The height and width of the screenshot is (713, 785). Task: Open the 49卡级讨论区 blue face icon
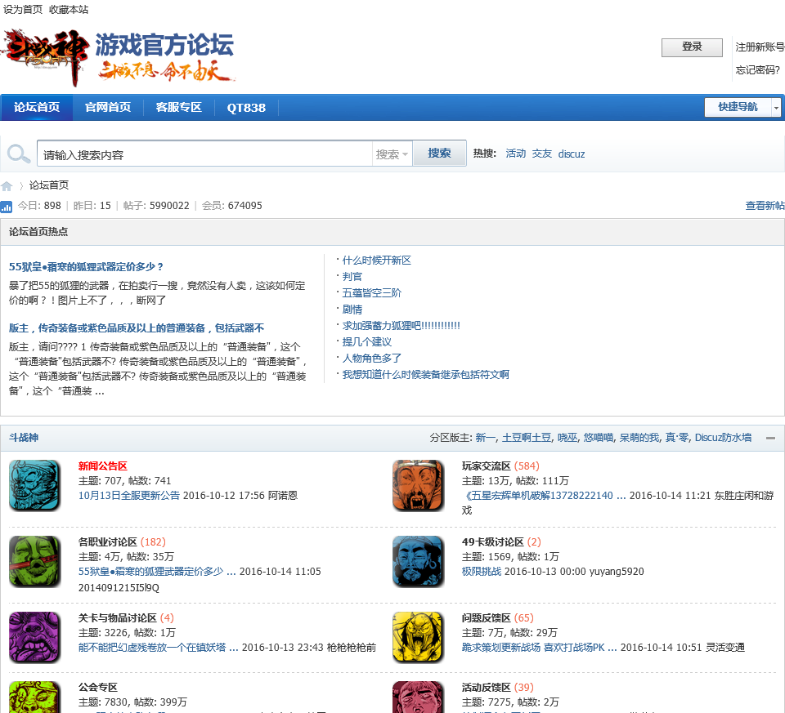(418, 561)
